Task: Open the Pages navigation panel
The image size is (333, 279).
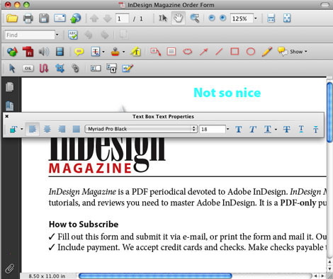Action: tap(9, 87)
